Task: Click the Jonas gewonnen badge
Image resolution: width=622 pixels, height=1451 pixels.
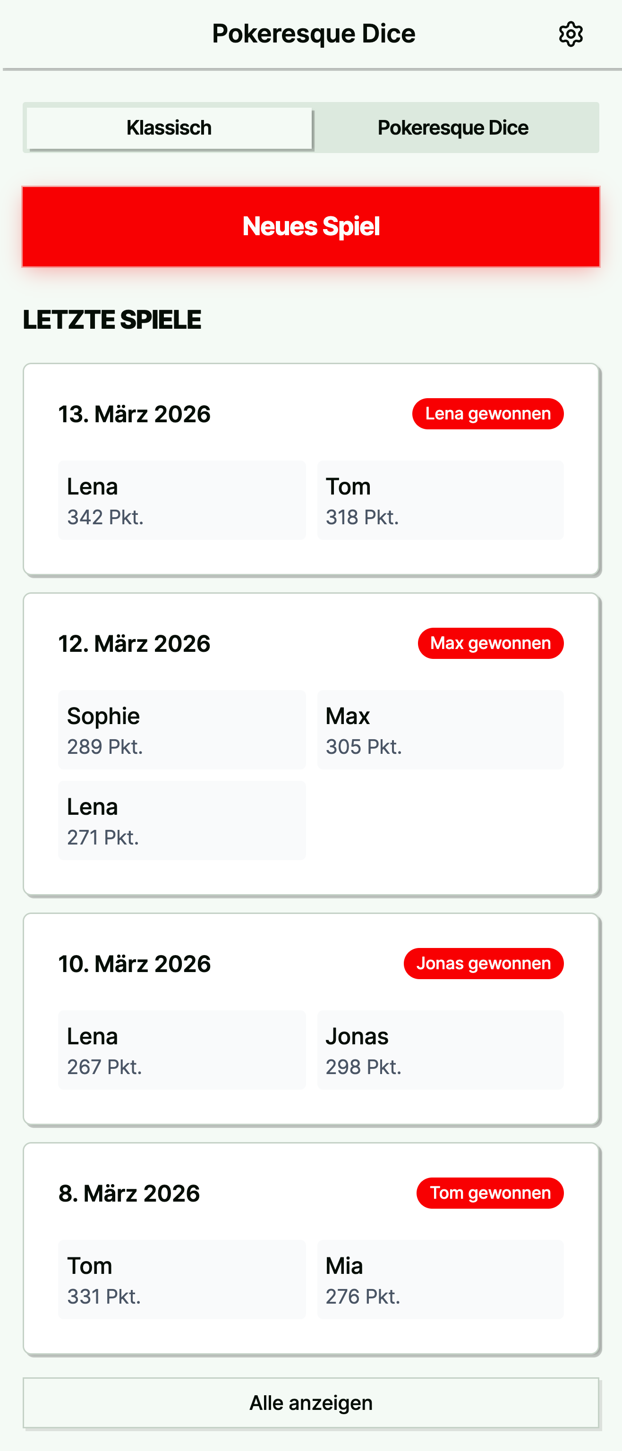Action: point(484,964)
